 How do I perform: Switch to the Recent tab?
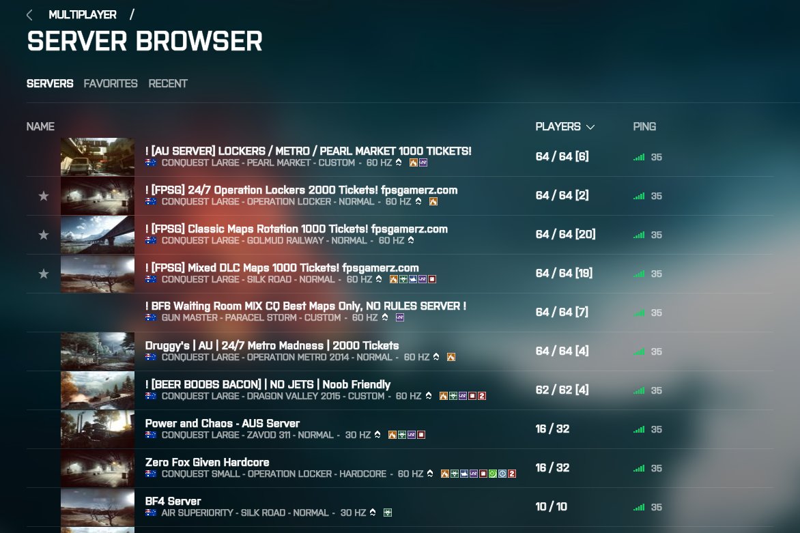(168, 84)
